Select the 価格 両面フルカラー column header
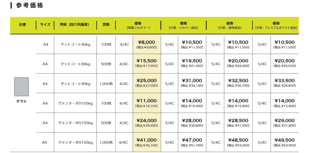The image size is (309, 153). (138, 25)
